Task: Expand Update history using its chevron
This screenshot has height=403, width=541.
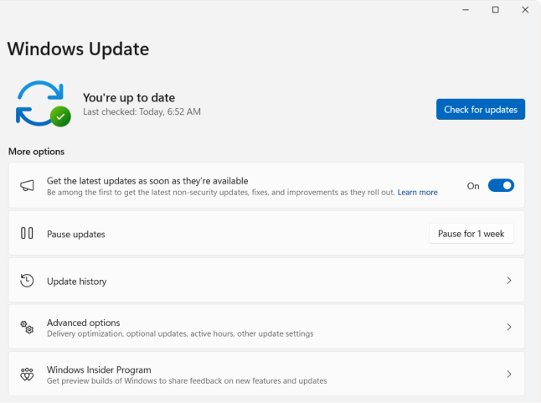Action: 508,281
